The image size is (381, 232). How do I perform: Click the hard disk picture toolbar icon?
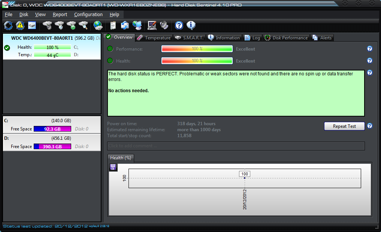32,25
